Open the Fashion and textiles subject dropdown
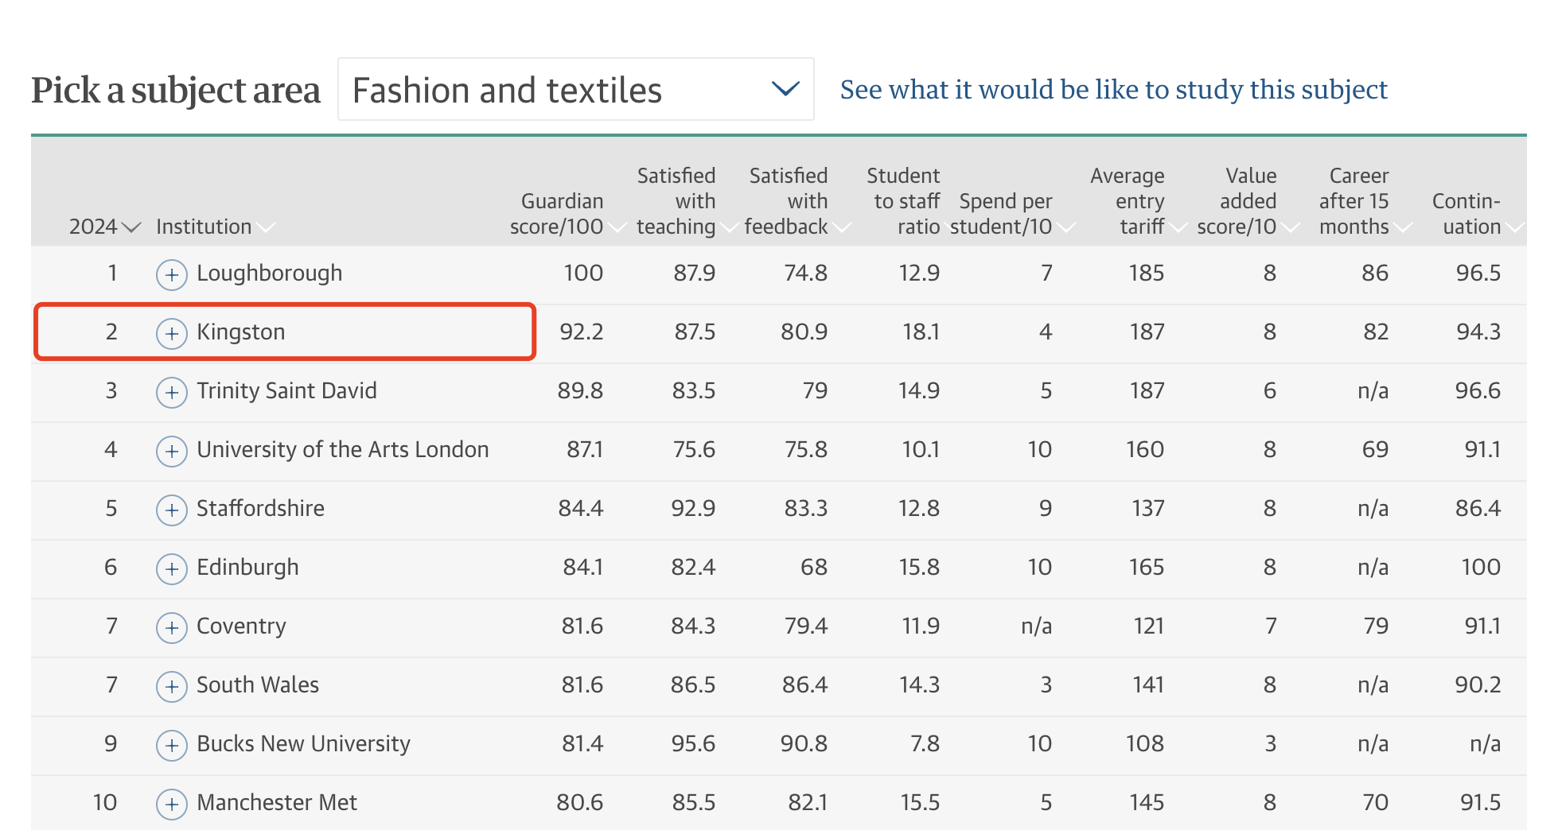1558x830 pixels. point(575,89)
